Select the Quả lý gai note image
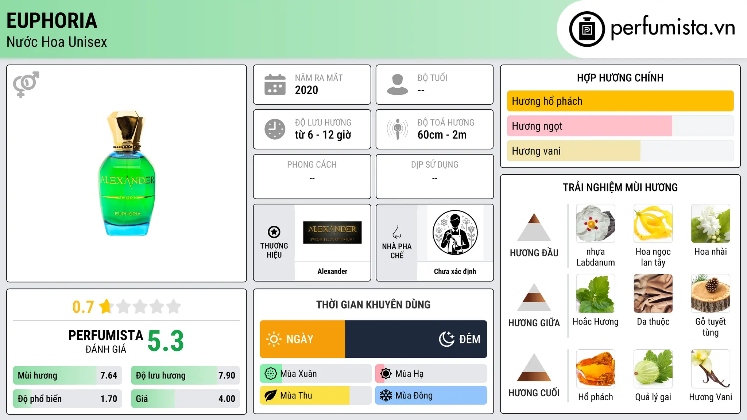The image size is (747, 420). click(653, 369)
